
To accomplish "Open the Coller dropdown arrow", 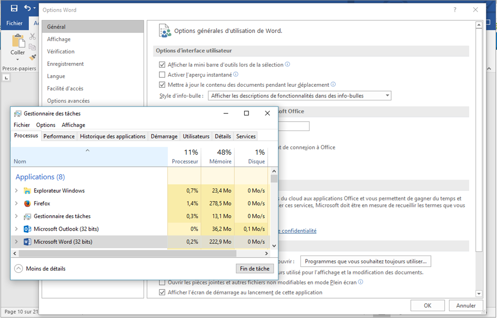I will (x=18, y=60).
